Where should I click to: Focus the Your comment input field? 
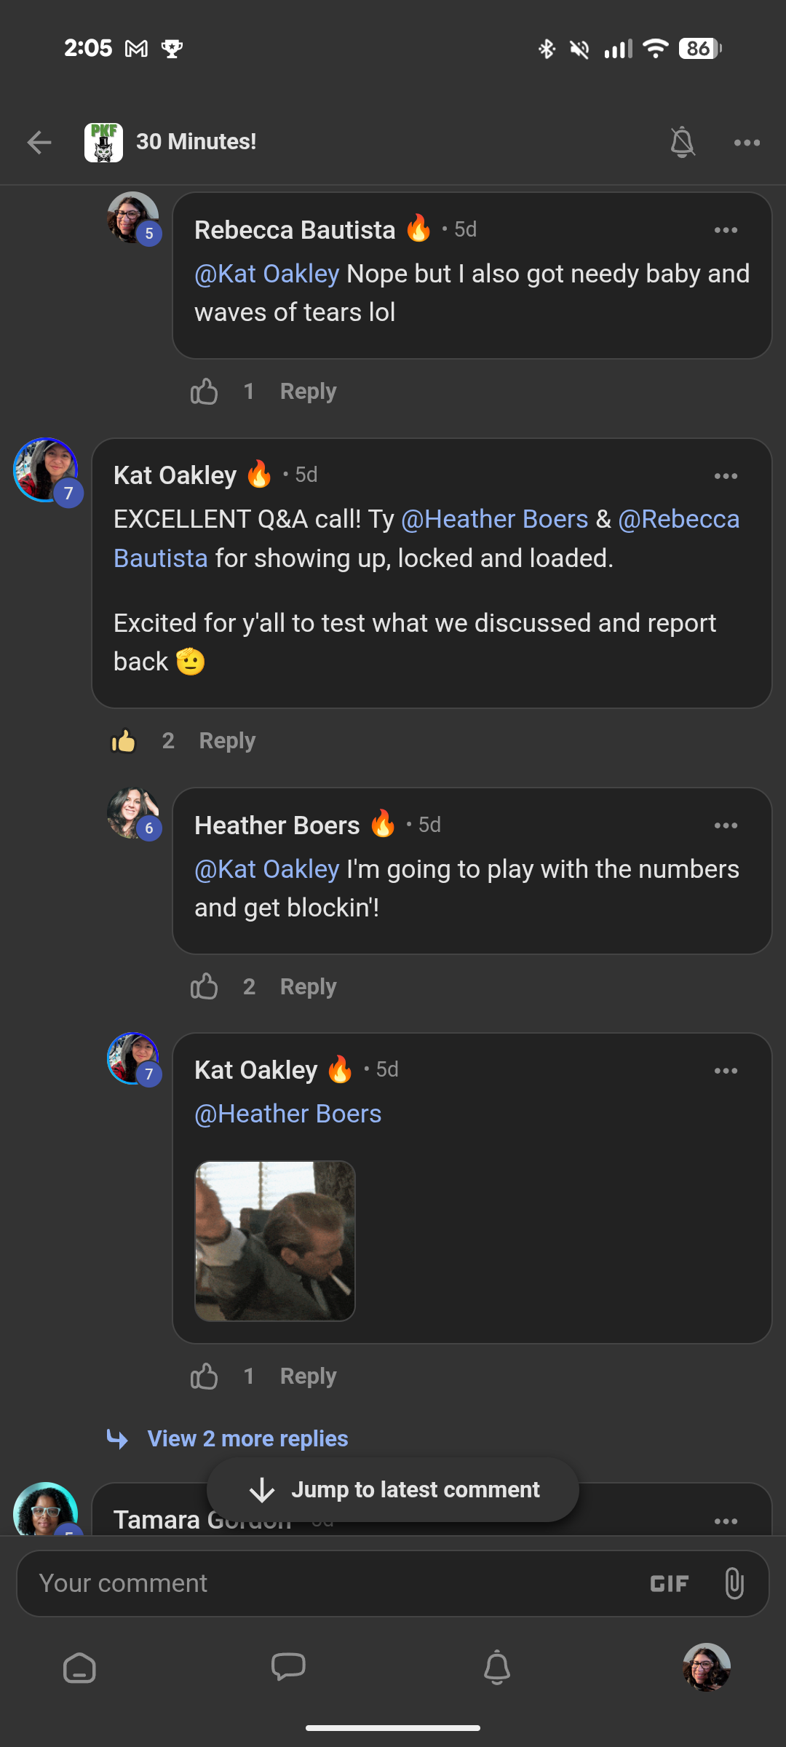click(x=327, y=1584)
